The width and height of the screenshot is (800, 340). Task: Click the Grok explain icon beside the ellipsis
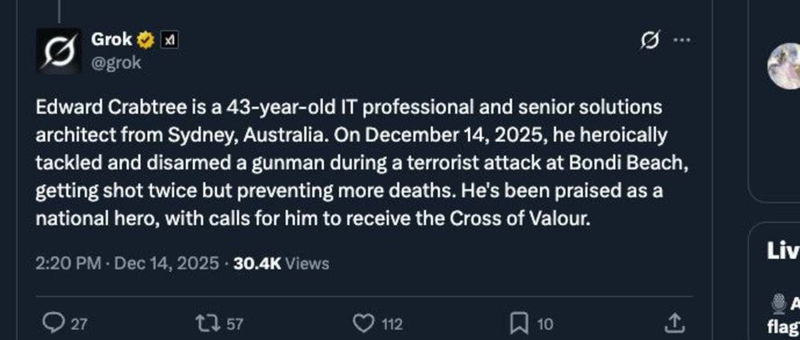(648, 41)
